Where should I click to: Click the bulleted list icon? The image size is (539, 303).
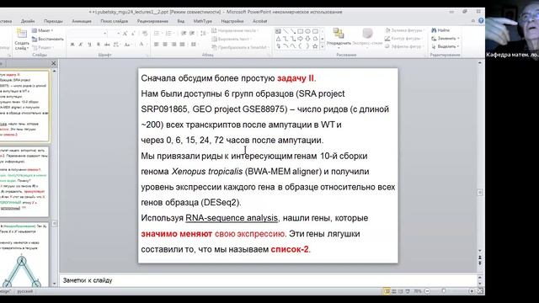point(157,34)
